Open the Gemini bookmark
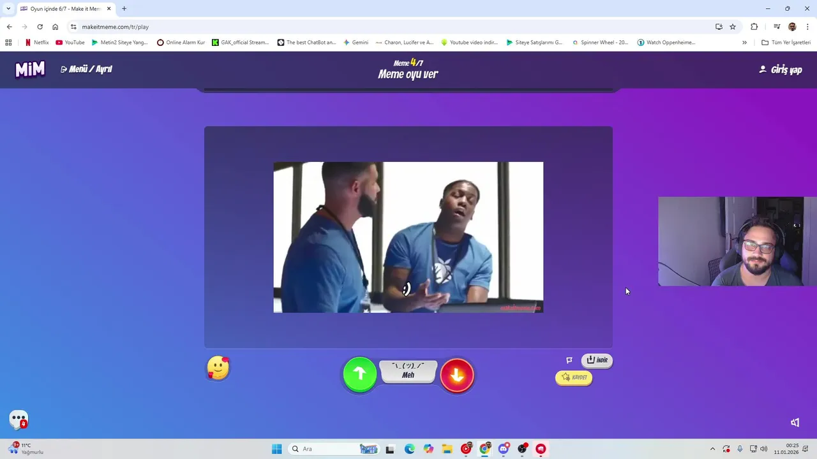The image size is (817, 459). (356, 43)
